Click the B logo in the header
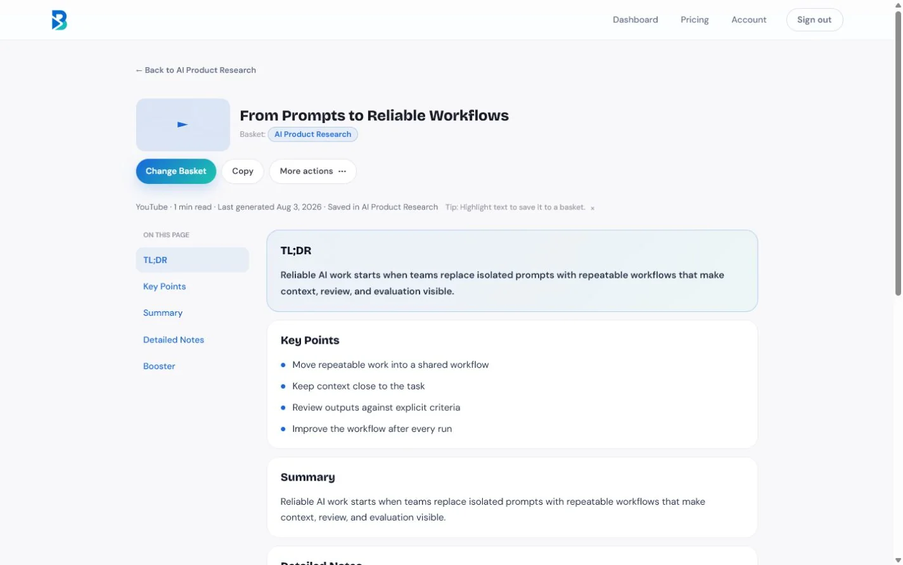Viewport: 903px width, 565px height. (x=59, y=20)
